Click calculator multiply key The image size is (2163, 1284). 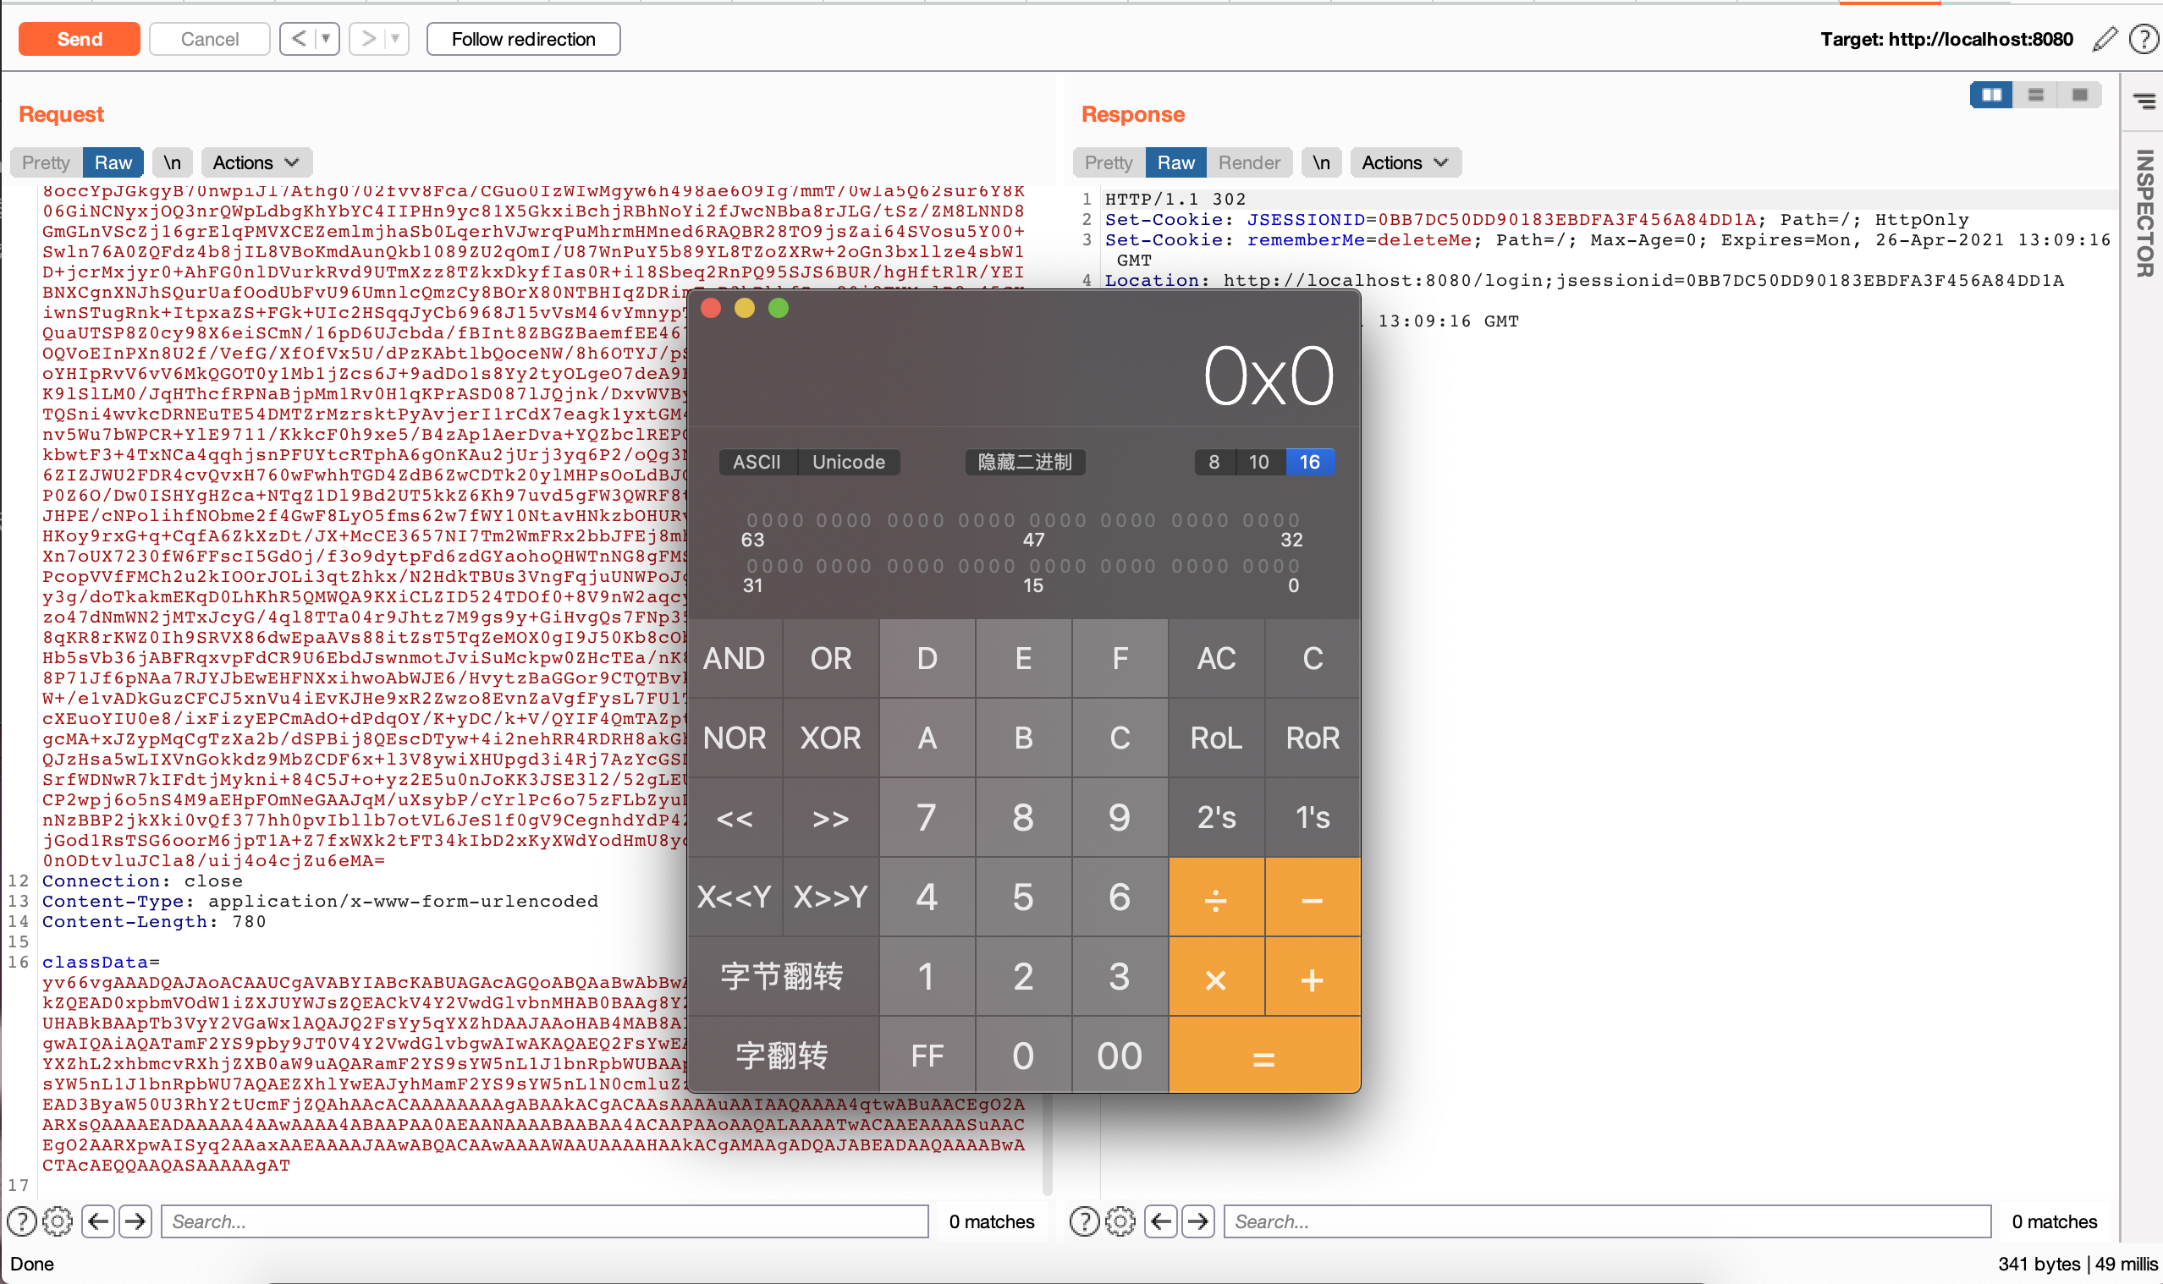[1216, 976]
